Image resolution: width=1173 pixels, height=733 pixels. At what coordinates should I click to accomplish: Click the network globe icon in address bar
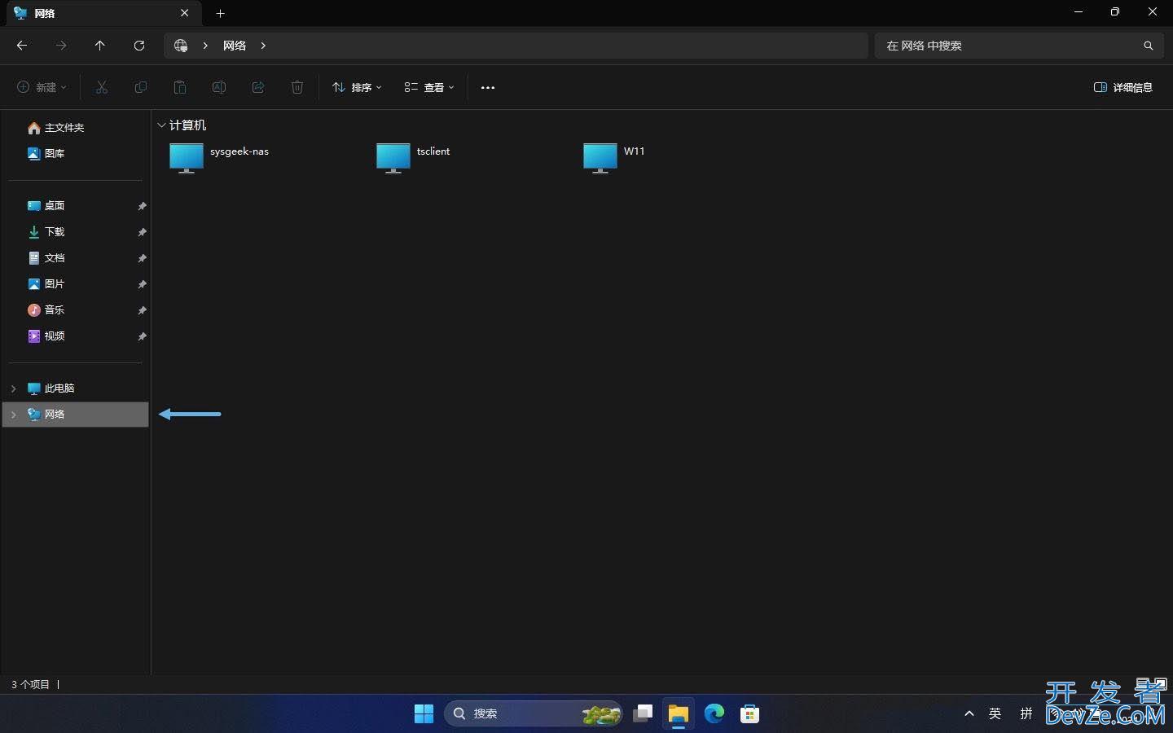pyautogui.click(x=181, y=46)
